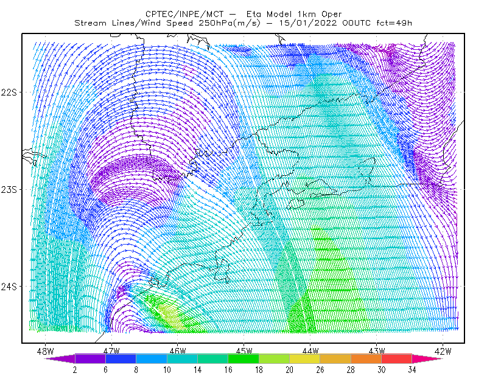This screenshot has height=376, width=487.
Task: Click the 48W longitude label
Action: [45, 351]
